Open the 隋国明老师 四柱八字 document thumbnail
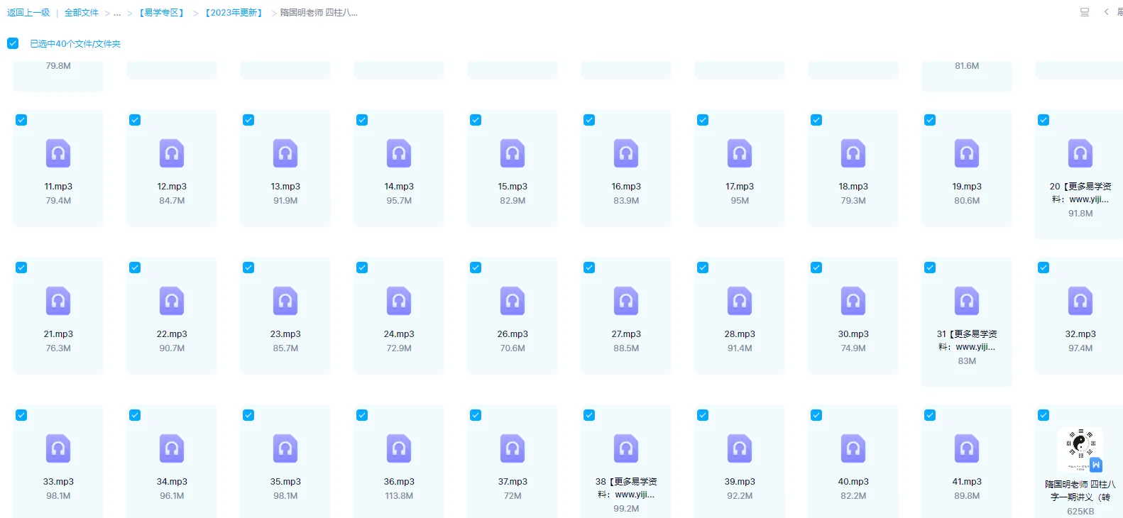Image resolution: width=1123 pixels, height=518 pixels. tap(1080, 450)
